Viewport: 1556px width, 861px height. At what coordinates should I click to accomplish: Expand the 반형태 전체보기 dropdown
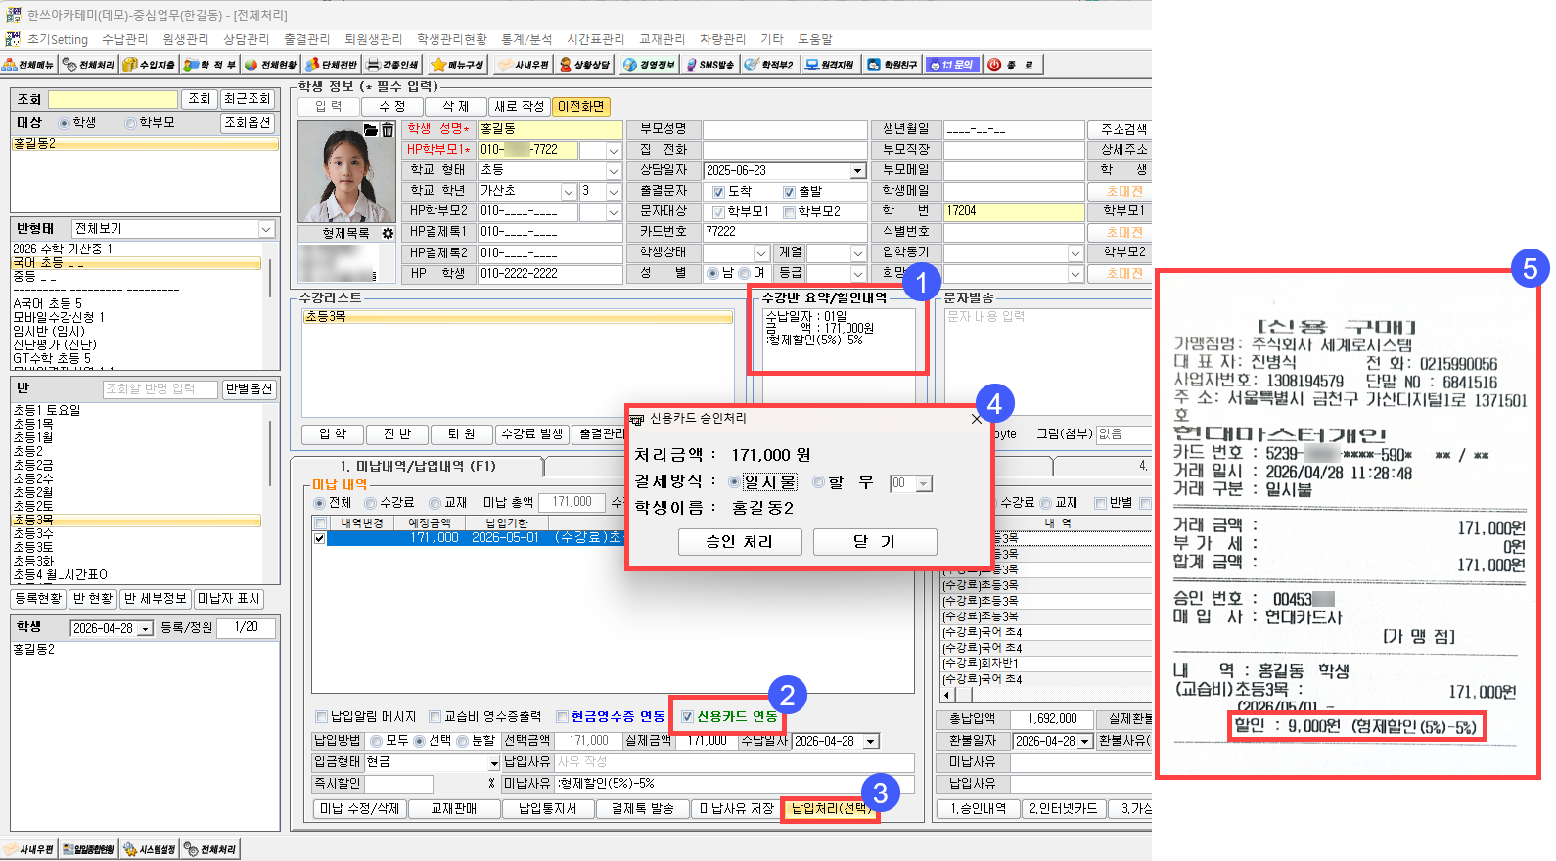[x=266, y=229]
